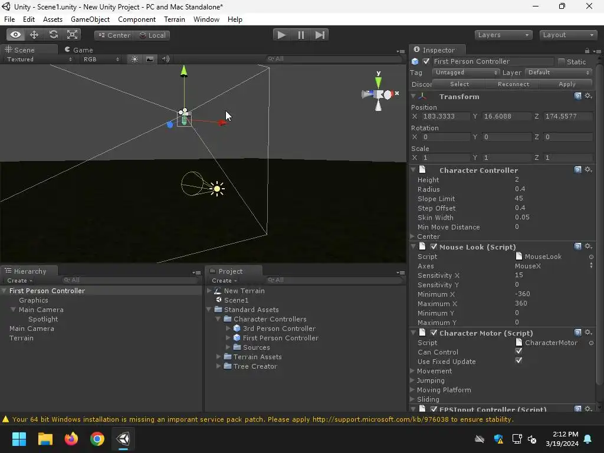The image size is (604, 453).
Task: Expand the Movement section
Action: pyautogui.click(x=412, y=371)
